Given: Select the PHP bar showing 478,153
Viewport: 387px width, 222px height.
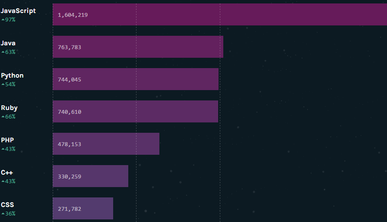Looking at the screenshot, I should click(x=106, y=144).
